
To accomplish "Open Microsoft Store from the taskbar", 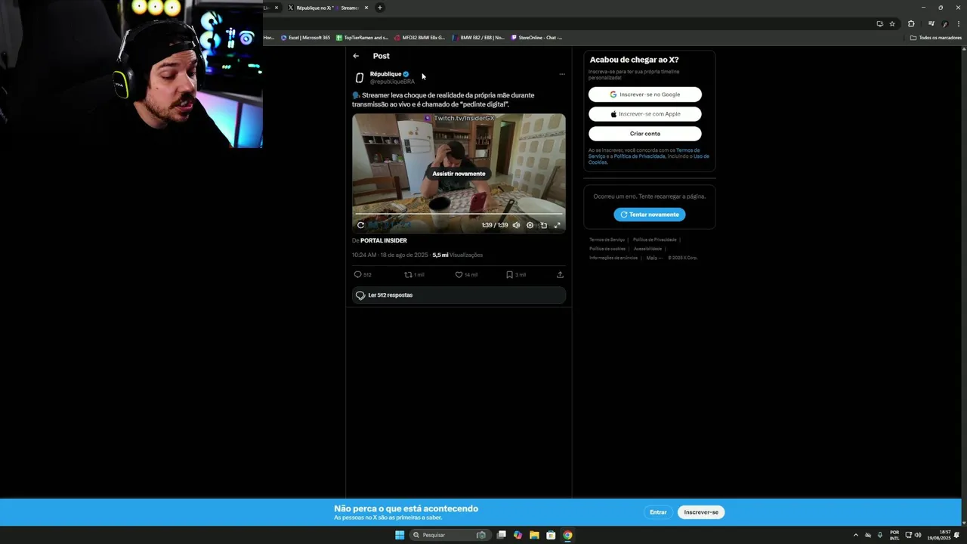I will tap(551, 535).
